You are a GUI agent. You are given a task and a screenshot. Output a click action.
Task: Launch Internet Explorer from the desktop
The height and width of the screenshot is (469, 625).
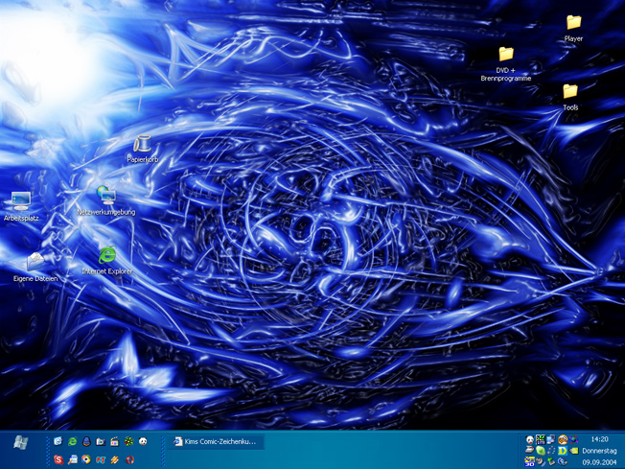pyautogui.click(x=107, y=255)
